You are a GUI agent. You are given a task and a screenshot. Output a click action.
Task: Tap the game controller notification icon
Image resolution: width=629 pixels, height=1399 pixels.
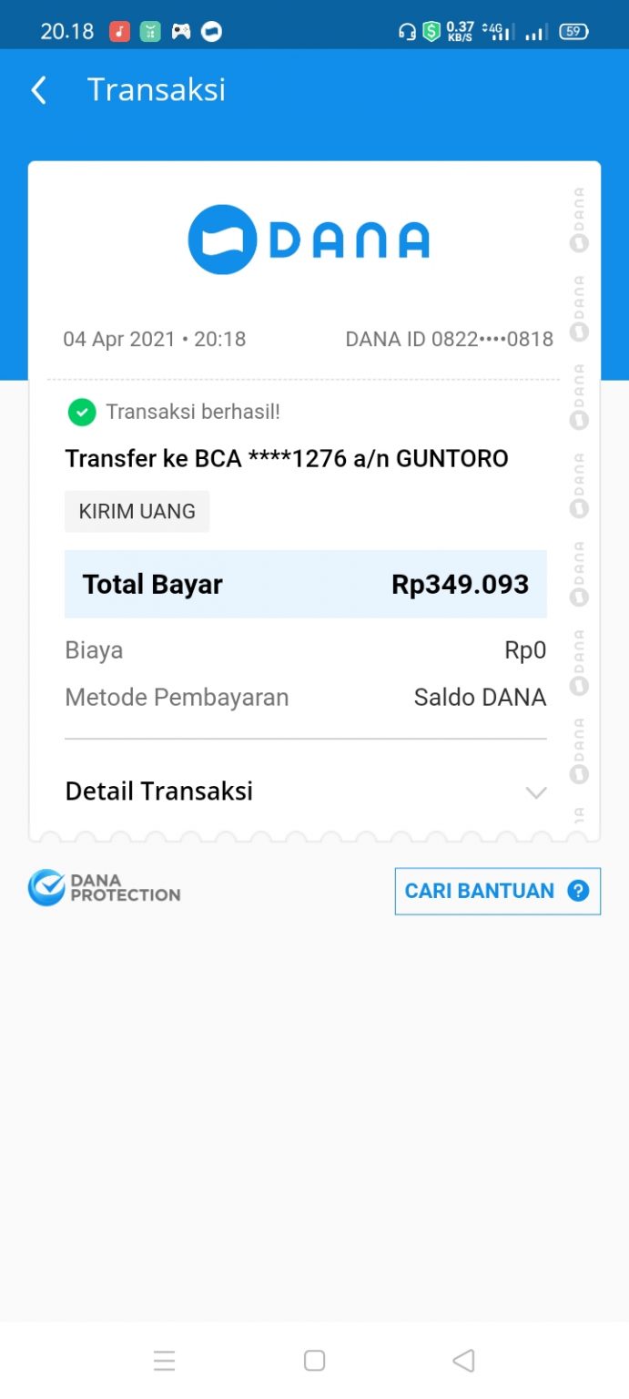click(x=181, y=32)
